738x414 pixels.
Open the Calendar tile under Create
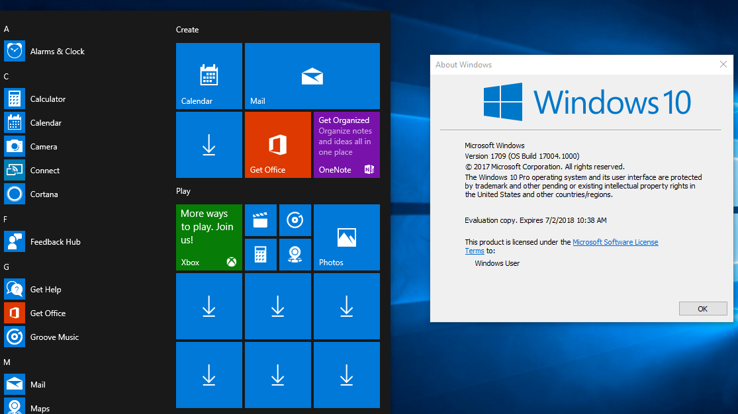coord(208,75)
